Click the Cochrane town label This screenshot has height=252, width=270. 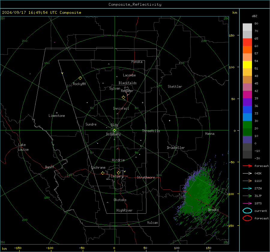[98, 168]
